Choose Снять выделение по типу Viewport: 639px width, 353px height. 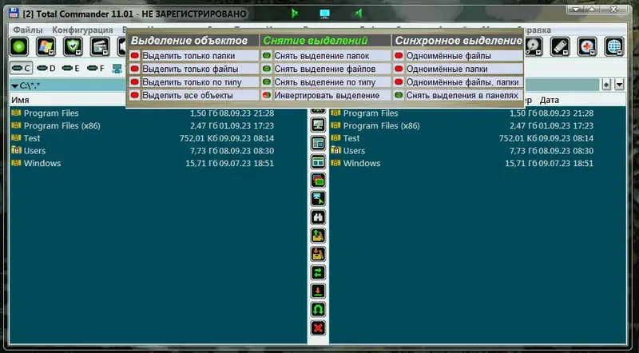tap(326, 82)
